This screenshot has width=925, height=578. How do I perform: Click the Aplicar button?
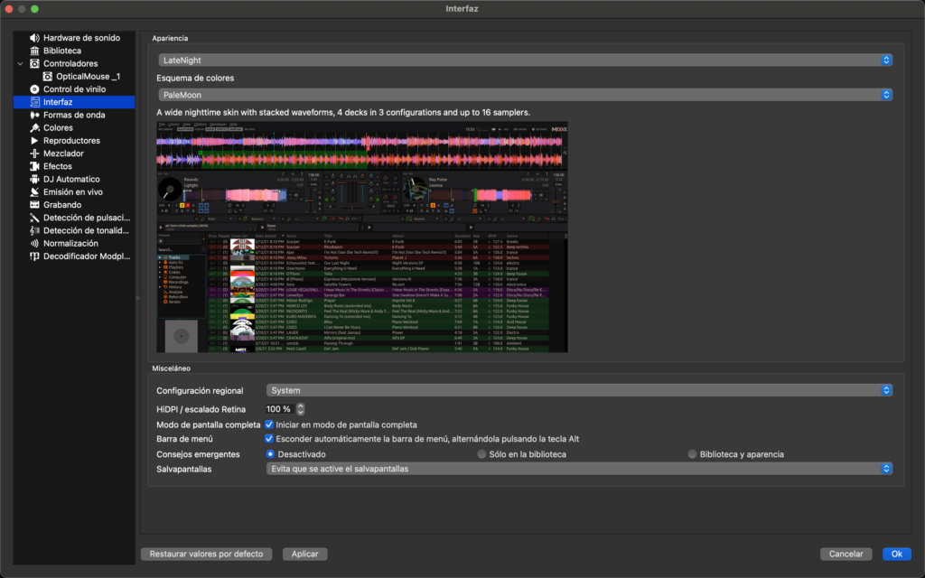[305, 554]
